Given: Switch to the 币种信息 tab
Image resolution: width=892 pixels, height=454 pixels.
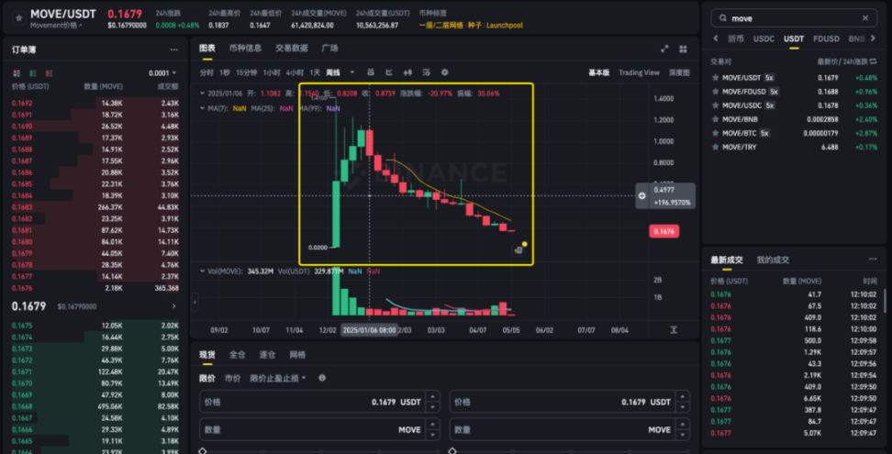Looking at the screenshot, I should [x=245, y=49].
